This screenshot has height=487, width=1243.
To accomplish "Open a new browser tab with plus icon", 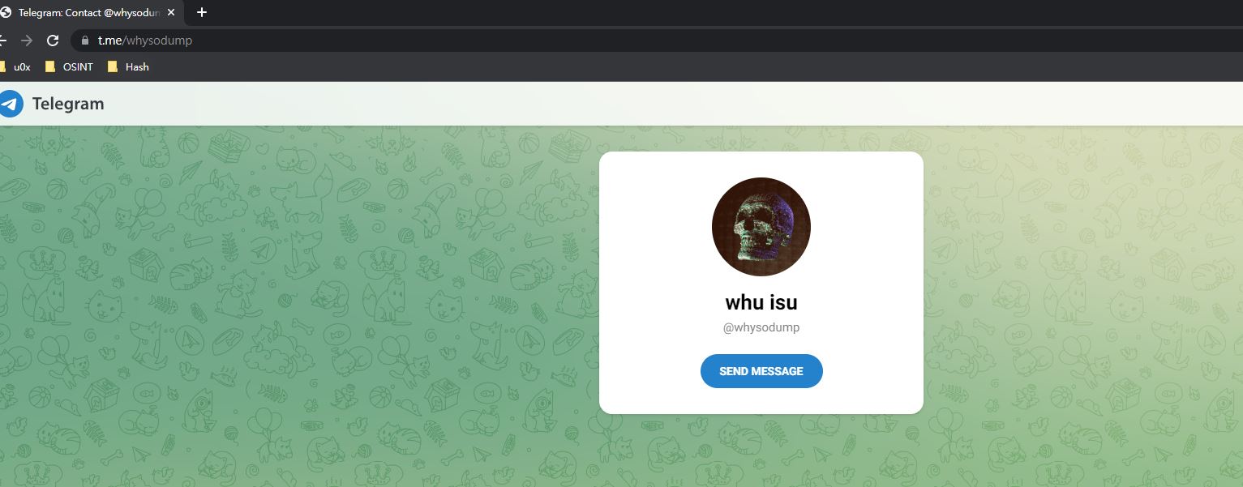I will click(202, 12).
